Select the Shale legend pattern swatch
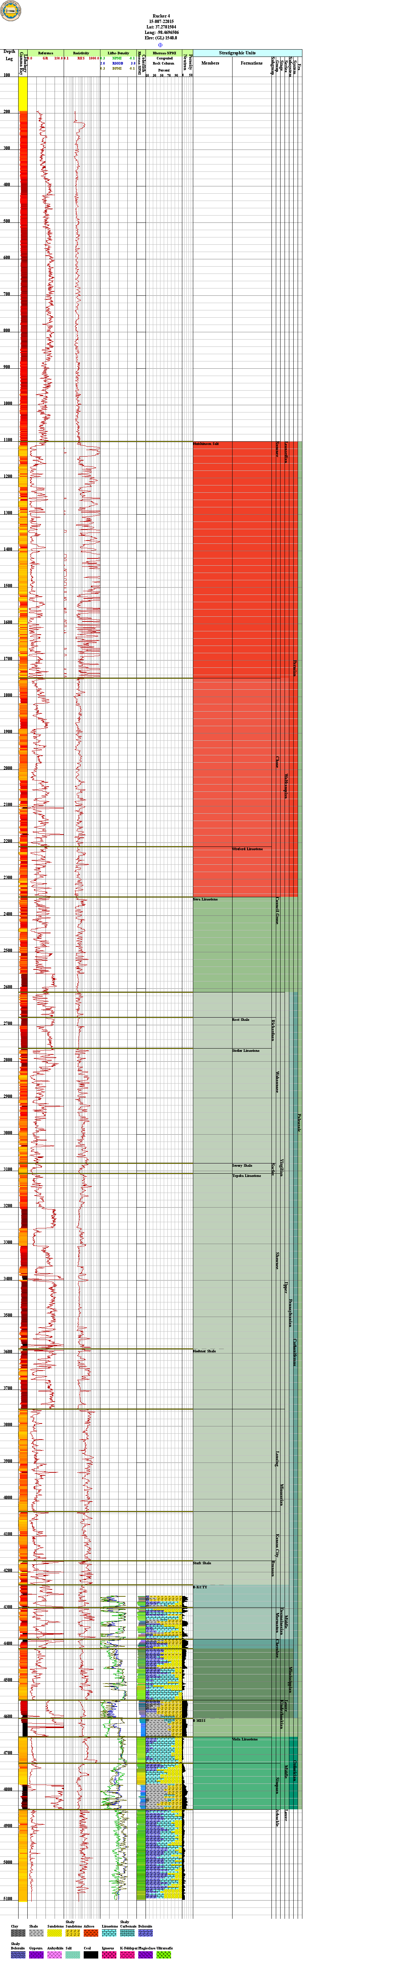Viewport: 393px width, 1964px height. click(x=36, y=1933)
